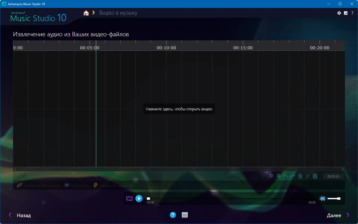Open the Громкость volume tool
The width and height of the screenshot is (358, 224).
pos(77,185)
